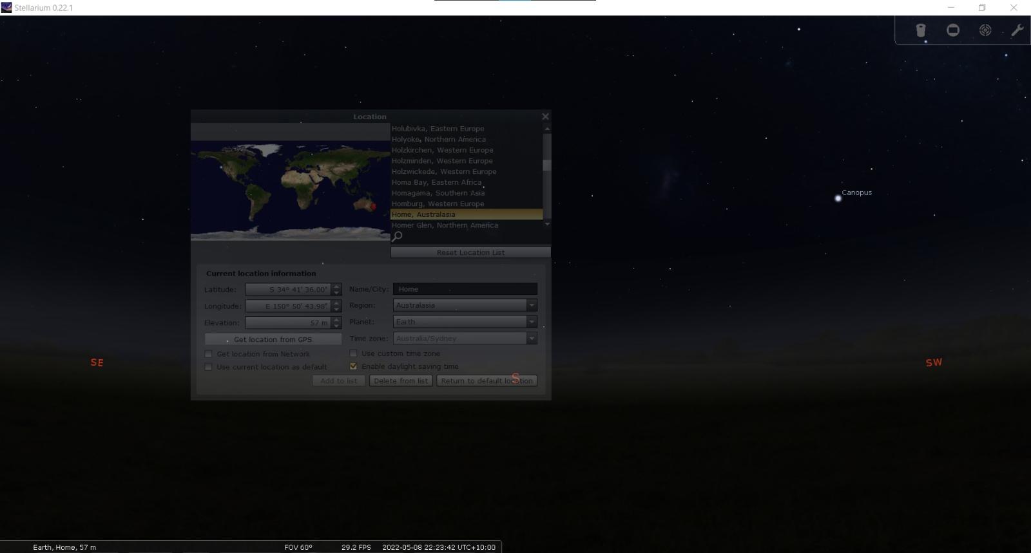The height and width of the screenshot is (553, 1031).
Task: Click the Latitude value field
Action: click(x=289, y=290)
